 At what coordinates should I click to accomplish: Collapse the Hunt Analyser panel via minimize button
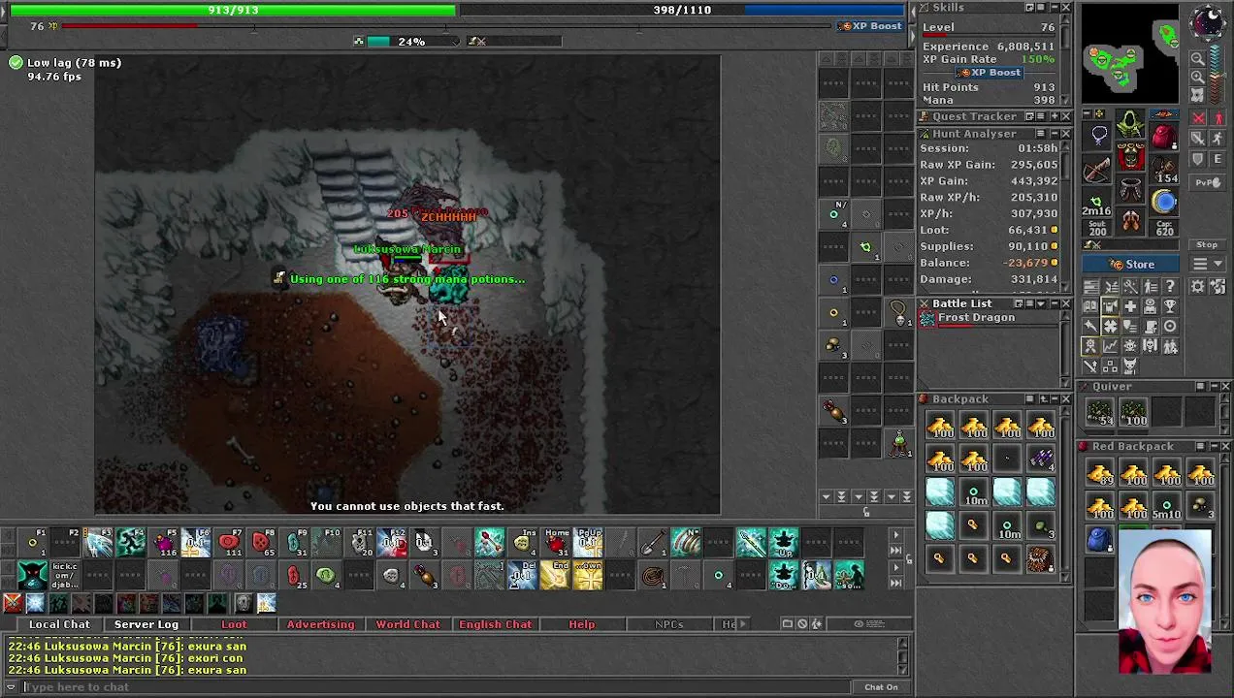pyautogui.click(x=1055, y=133)
